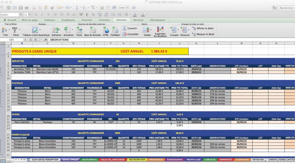This screenshot has height=163, width=295.
Task: Switch to INSTRUMENTS sheet tab
Action: [x=89, y=160]
